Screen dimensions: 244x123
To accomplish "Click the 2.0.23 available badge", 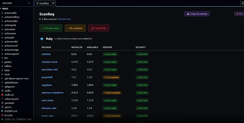I will pos(112,116).
